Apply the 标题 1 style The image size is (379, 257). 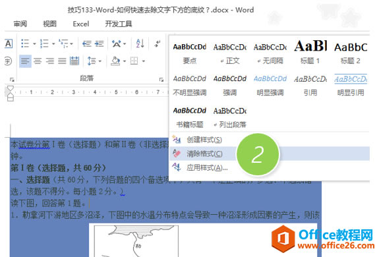coord(310,53)
